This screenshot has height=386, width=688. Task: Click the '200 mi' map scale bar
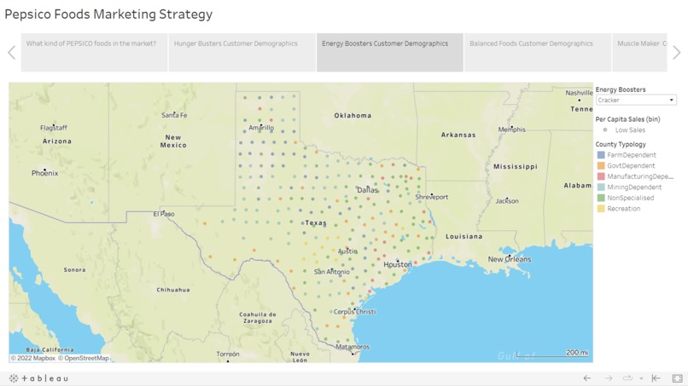point(553,354)
